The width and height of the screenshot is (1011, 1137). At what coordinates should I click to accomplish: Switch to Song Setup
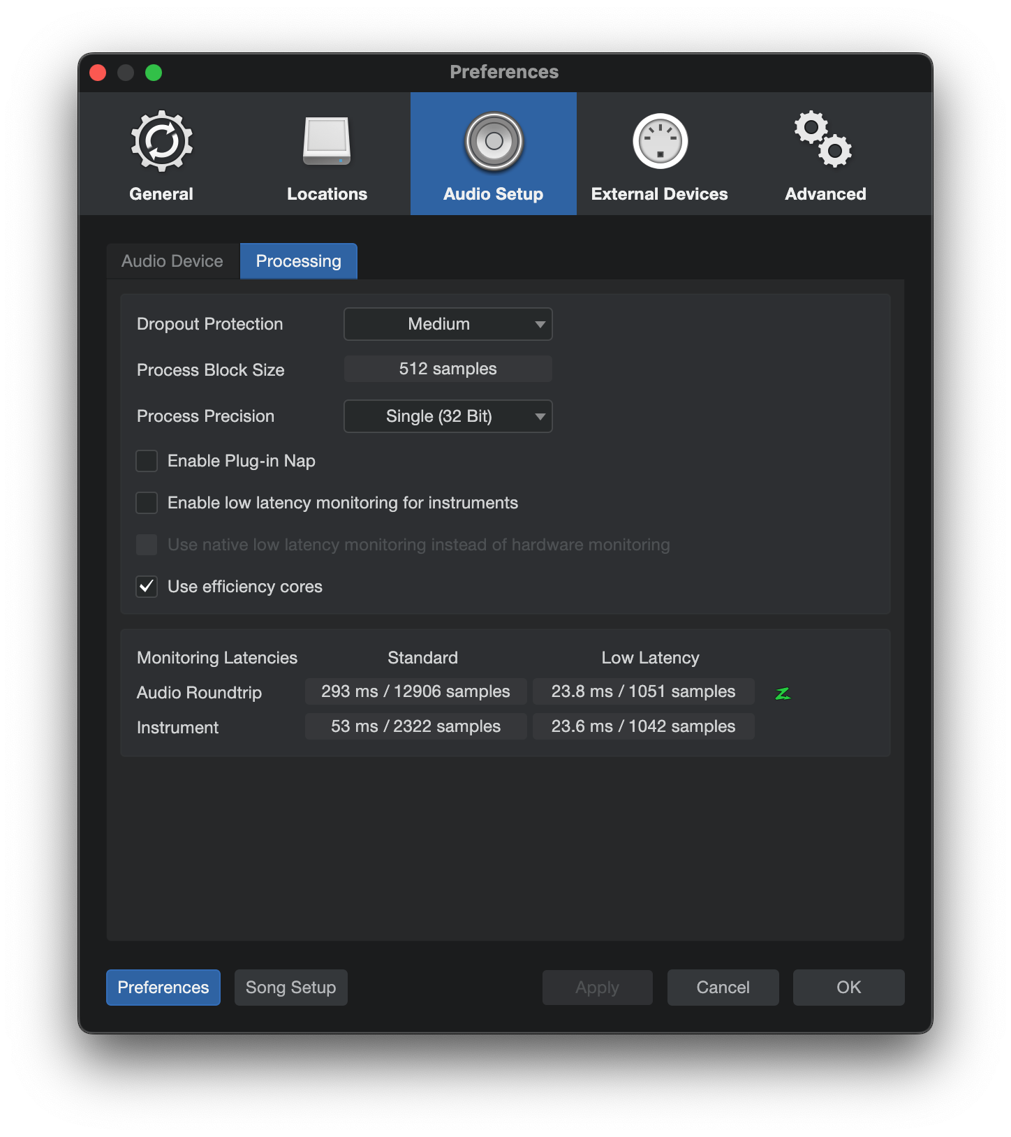(290, 988)
